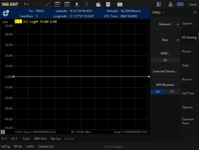
Task: Select the I/O Setting tab
Action: click(x=189, y=37)
